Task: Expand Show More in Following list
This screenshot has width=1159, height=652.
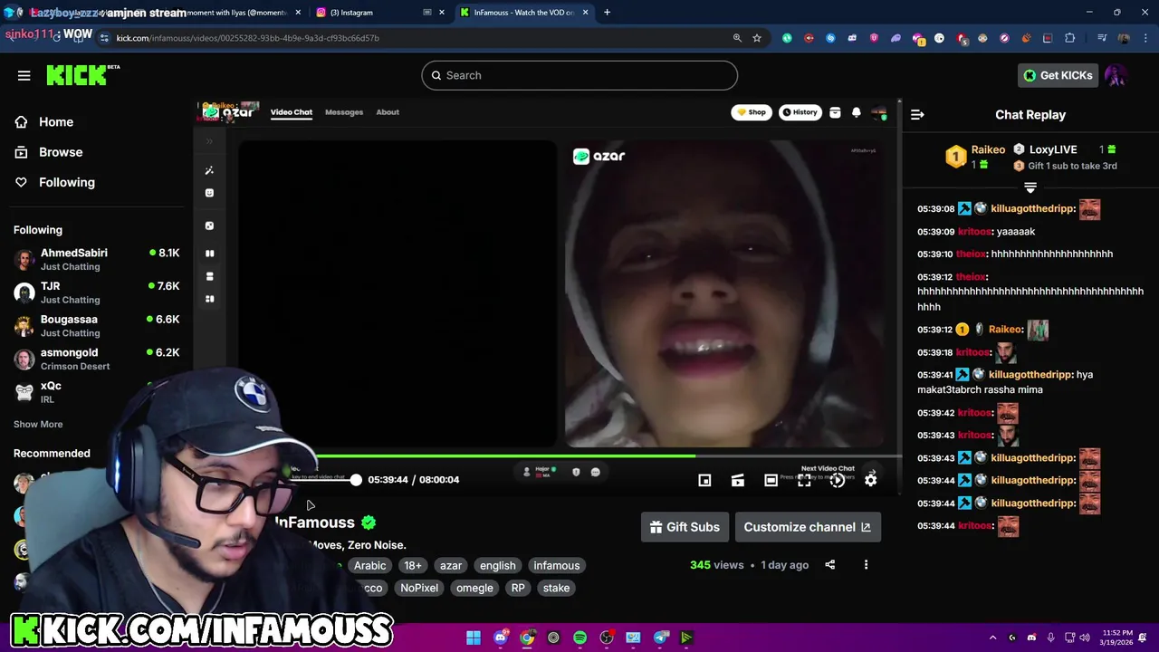Action: 38,424
